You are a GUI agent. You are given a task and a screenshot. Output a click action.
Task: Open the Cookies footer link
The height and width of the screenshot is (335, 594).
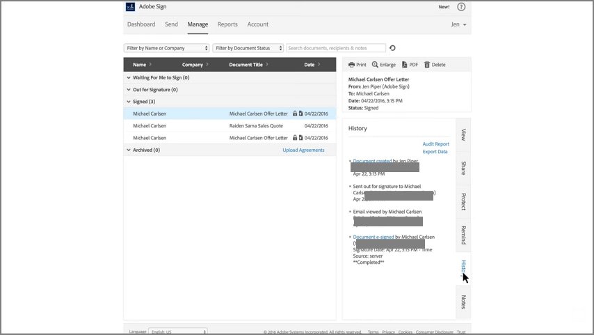(406, 332)
